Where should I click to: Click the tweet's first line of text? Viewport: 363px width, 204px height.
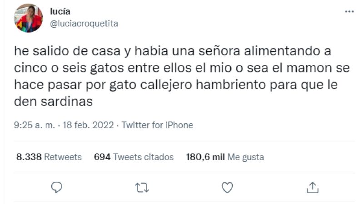click(173, 51)
